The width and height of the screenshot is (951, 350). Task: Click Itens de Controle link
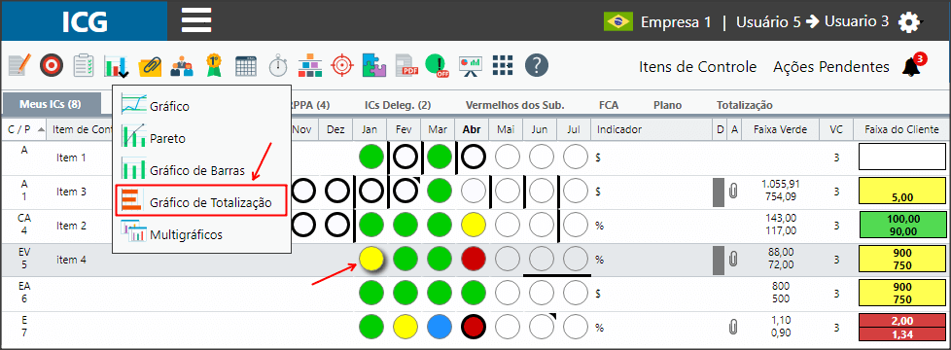tap(697, 67)
